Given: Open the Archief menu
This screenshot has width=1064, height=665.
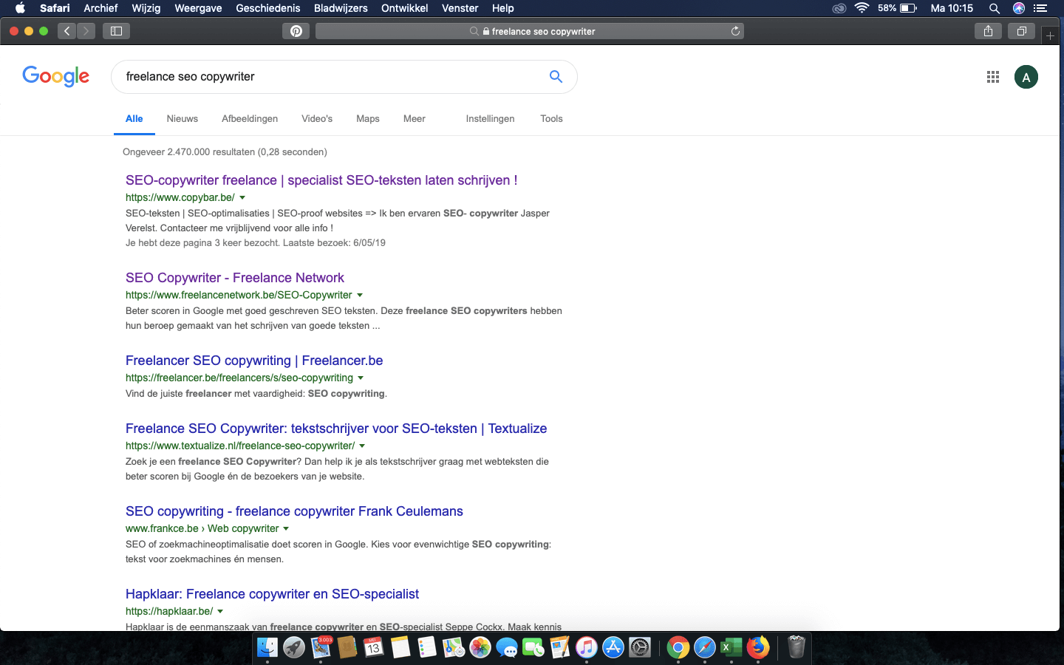Looking at the screenshot, I should [x=100, y=8].
